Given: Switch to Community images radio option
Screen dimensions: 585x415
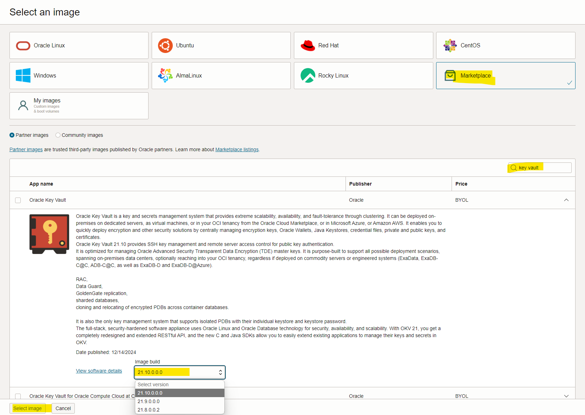Looking at the screenshot, I should click(x=58, y=135).
